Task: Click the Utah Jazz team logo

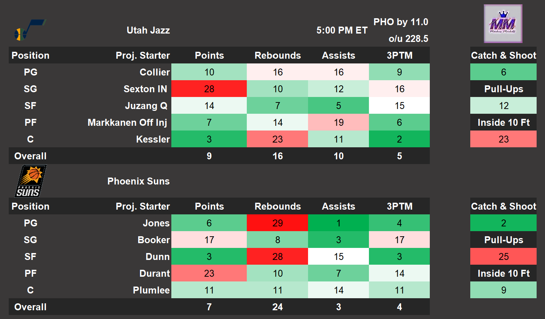Action: [x=29, y=30]
